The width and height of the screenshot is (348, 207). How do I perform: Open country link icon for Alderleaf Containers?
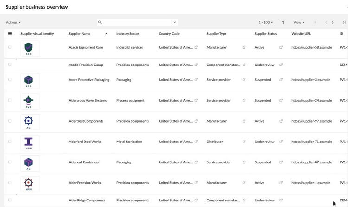[196, 162]
